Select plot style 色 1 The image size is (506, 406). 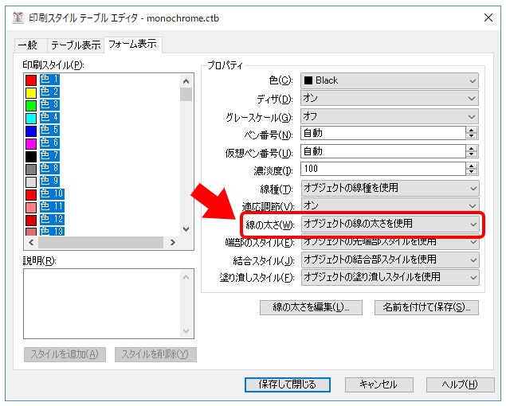(x=49, y=80)
